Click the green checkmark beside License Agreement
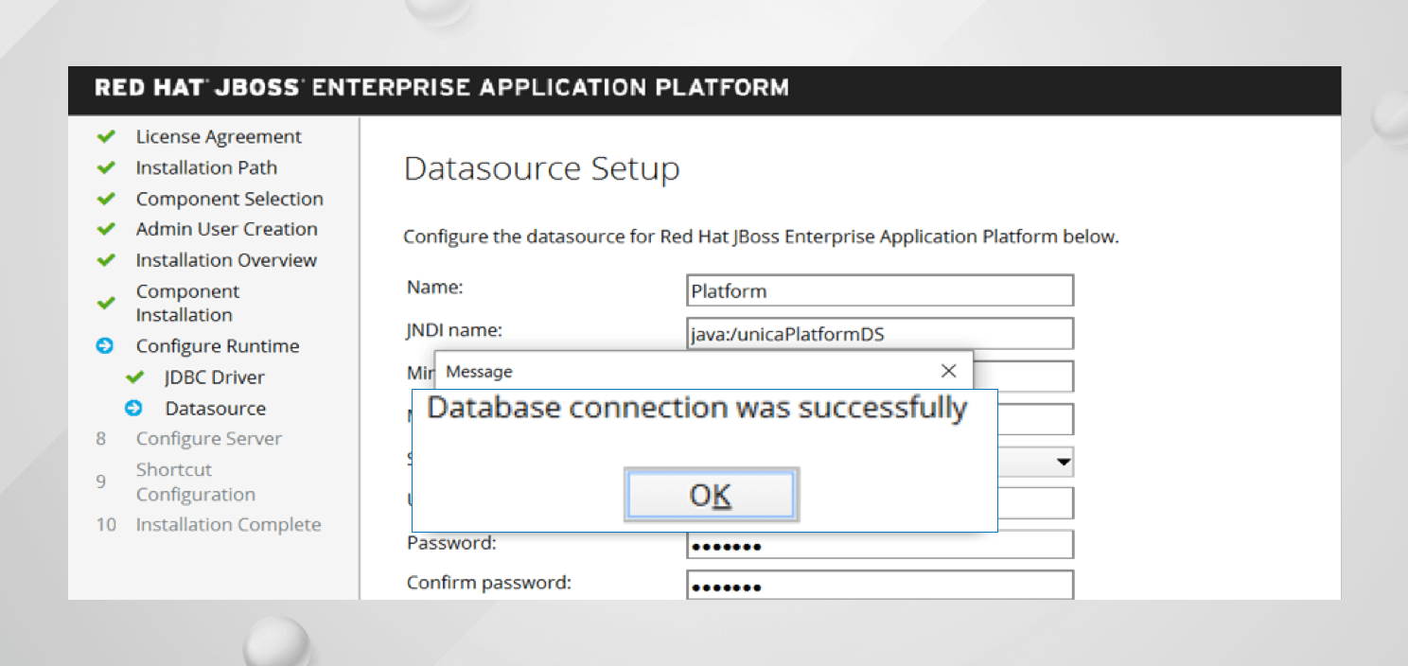The height and width of the screenshot is (666, 1408). [106, 137]
